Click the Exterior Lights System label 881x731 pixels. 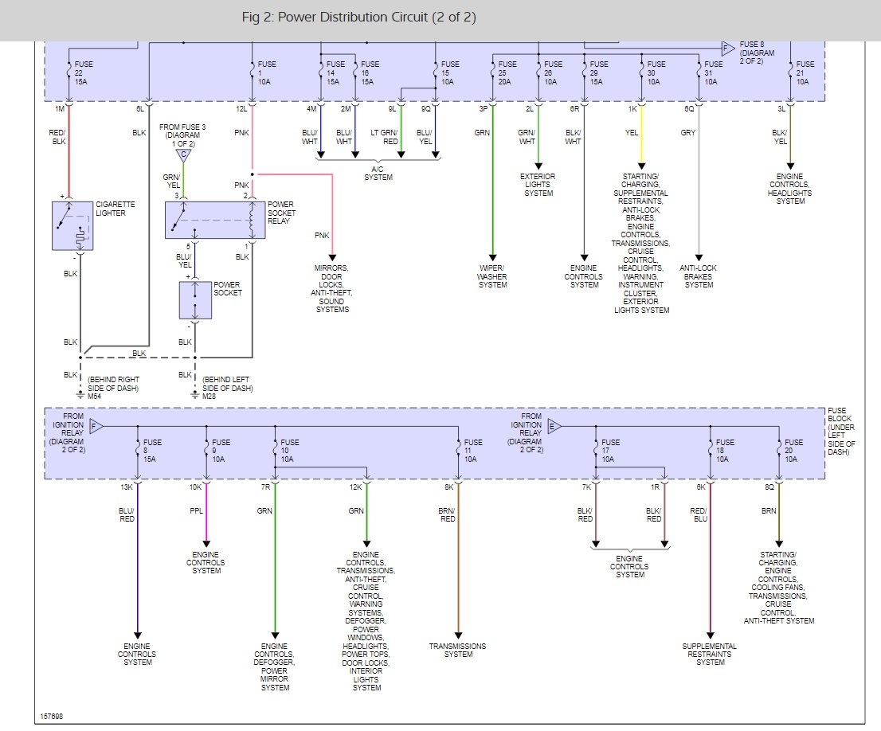click(x=538, y=185)
